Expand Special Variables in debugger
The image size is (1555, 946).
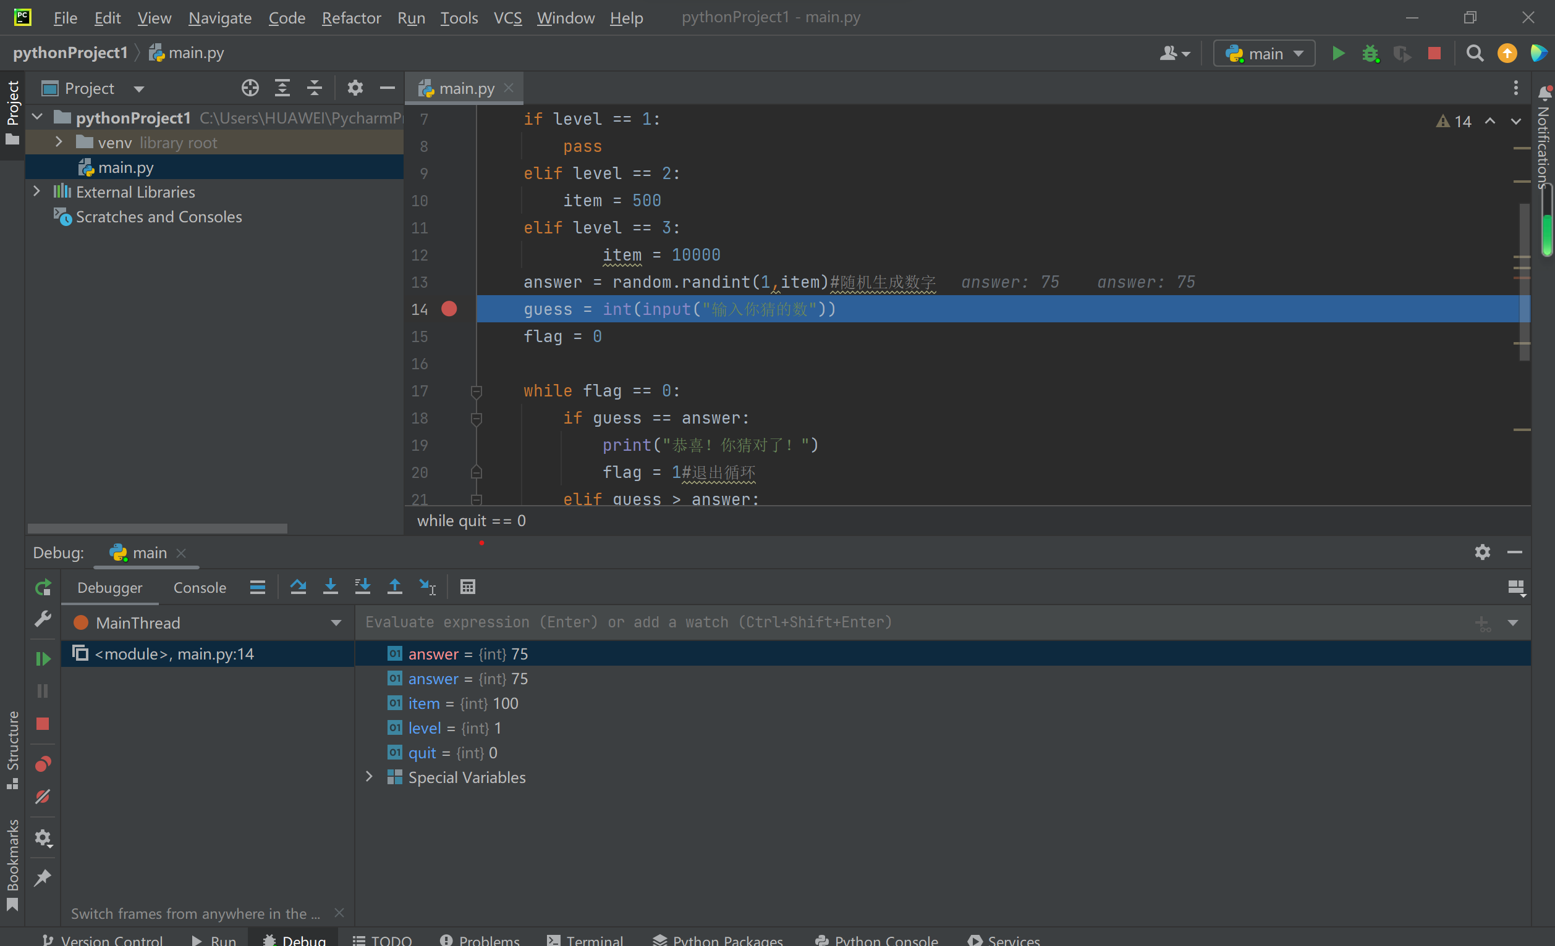(x=370, y=777)
